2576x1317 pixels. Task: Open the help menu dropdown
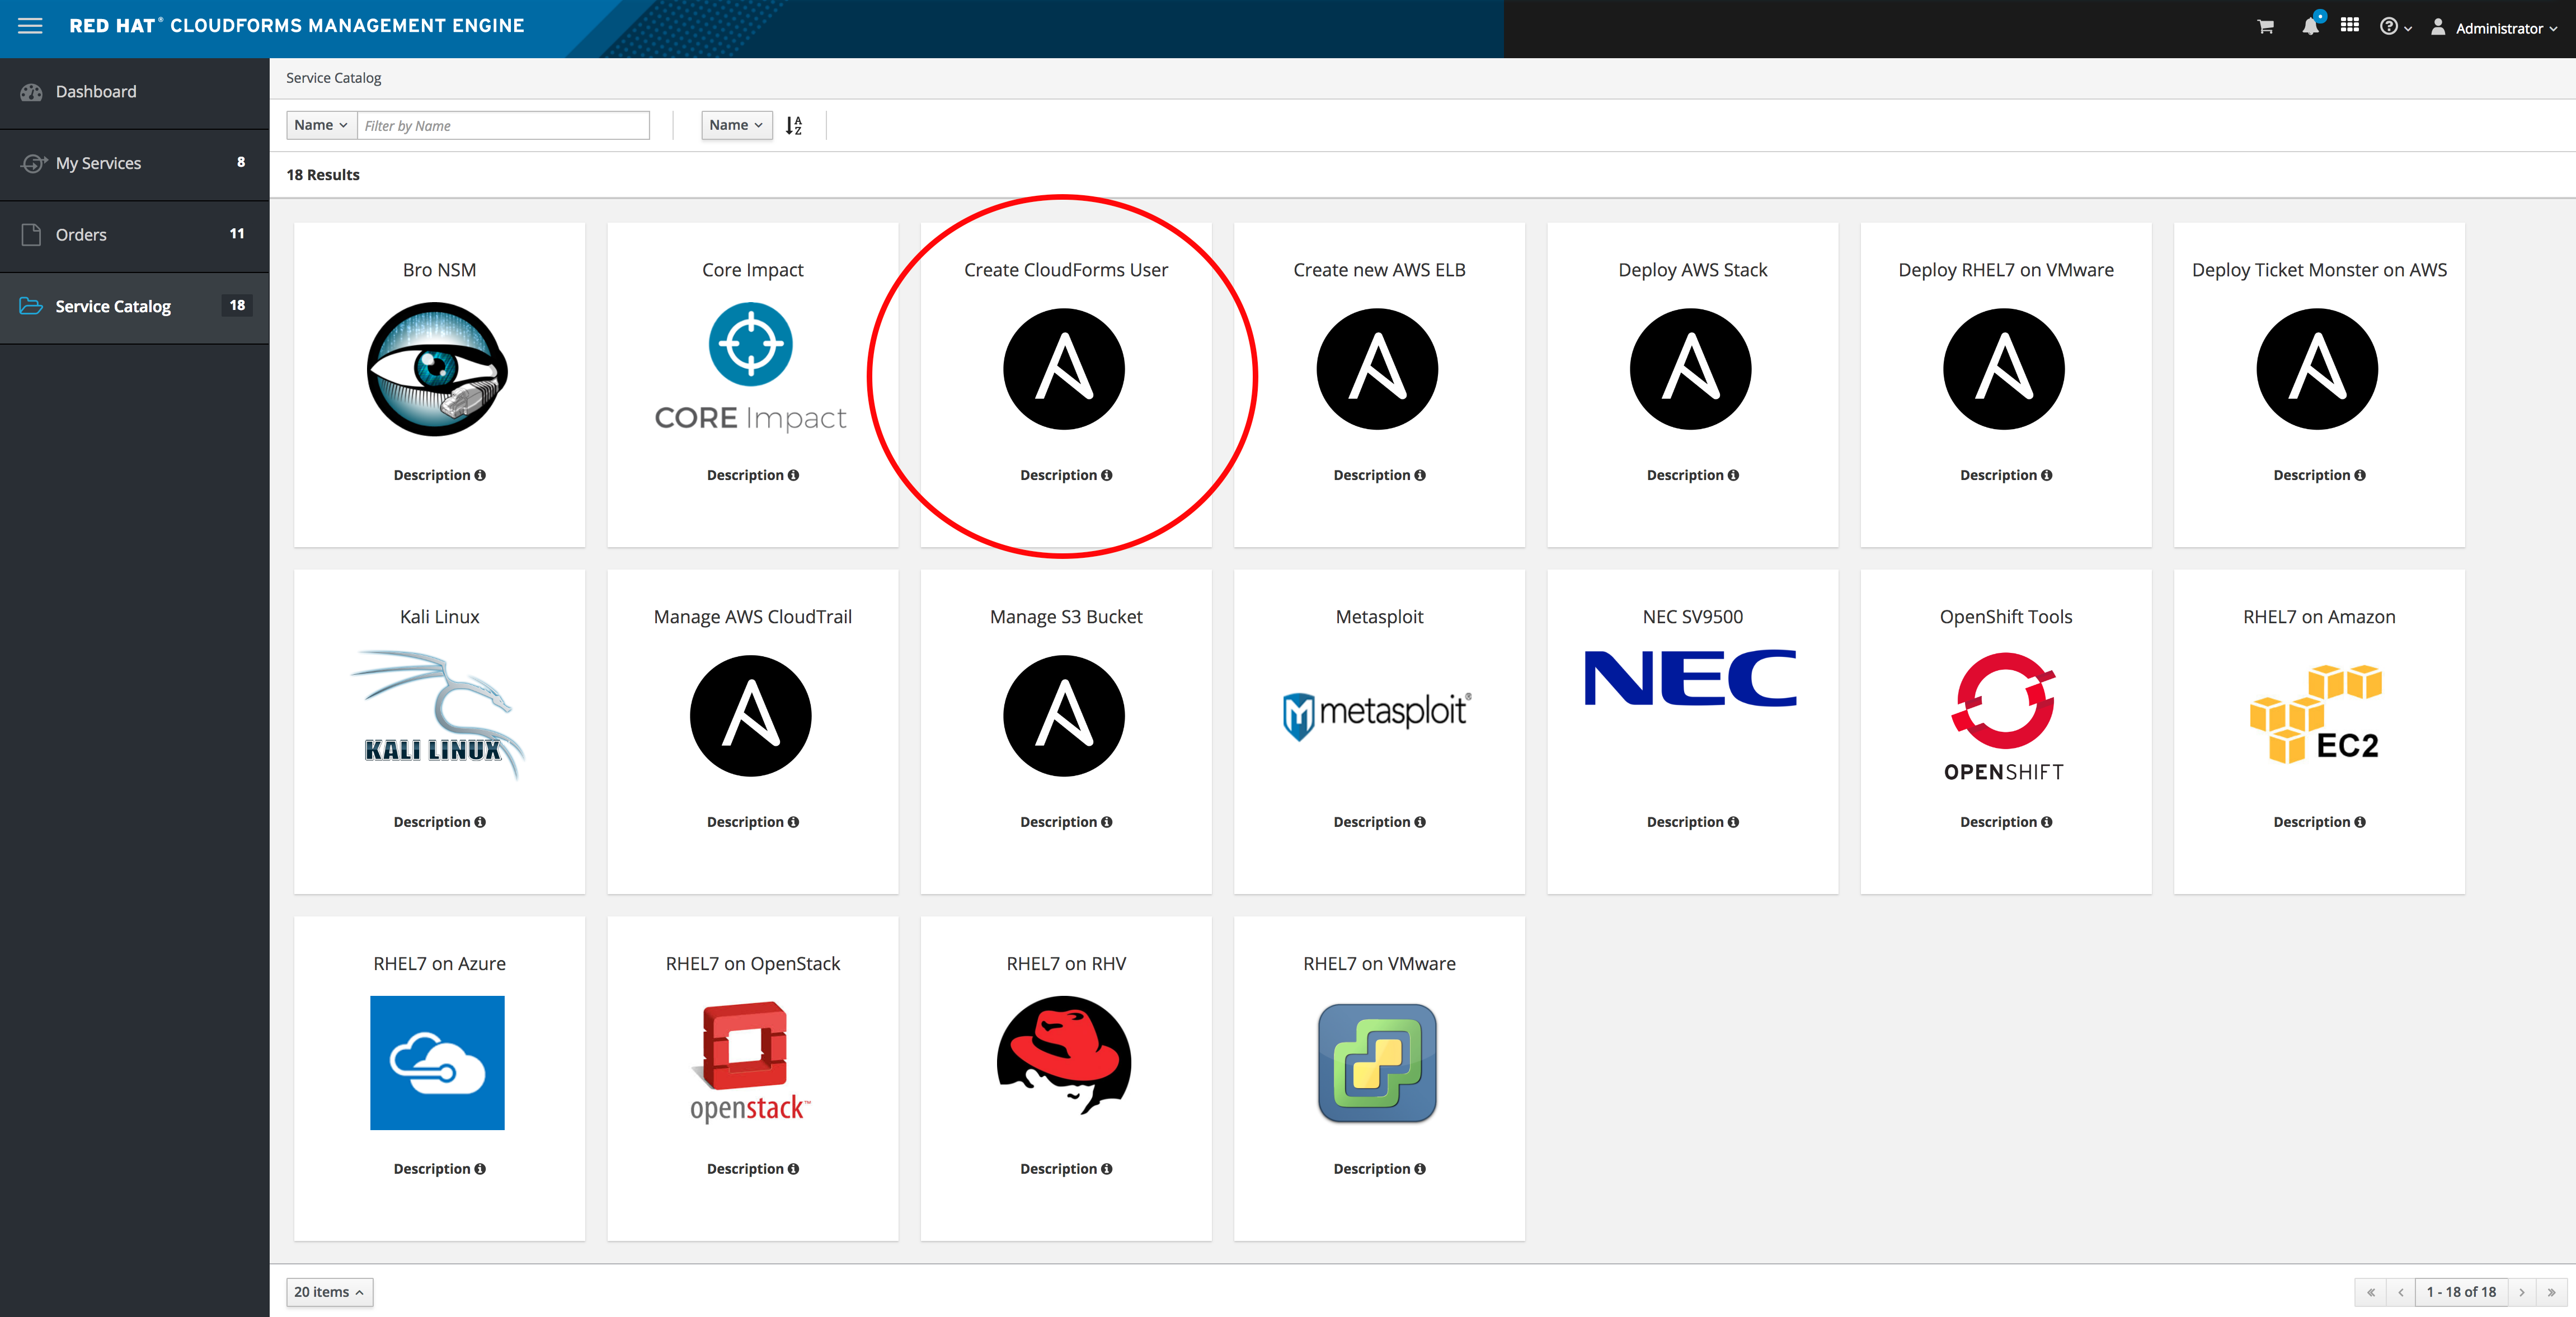(x=2395, y=27)
